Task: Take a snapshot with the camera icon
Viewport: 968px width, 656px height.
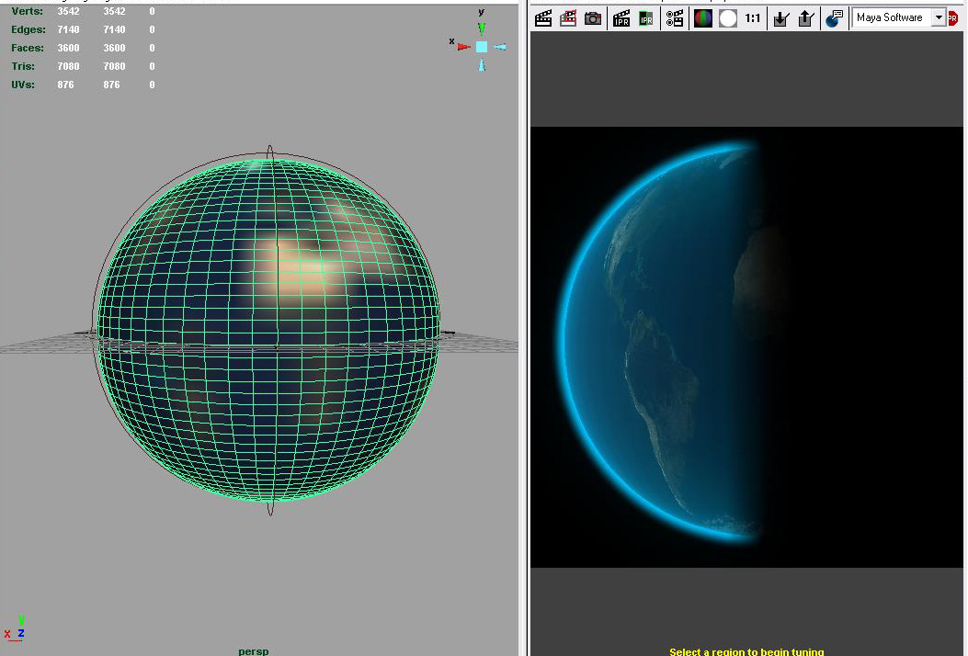Action: [x=593, y=18]
